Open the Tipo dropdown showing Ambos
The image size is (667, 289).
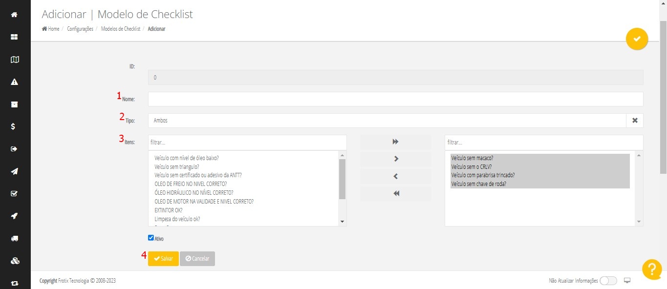(386, 121)
